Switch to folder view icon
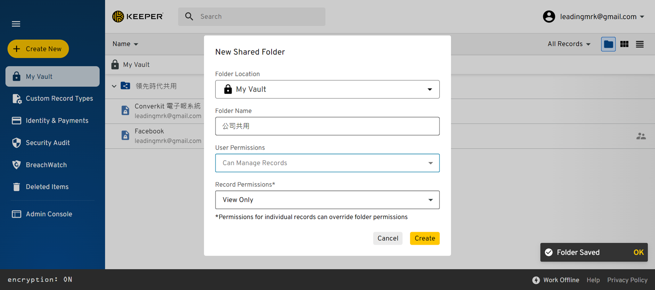The height and width of the screenshot is (290, 655). [x=608, y=44]
